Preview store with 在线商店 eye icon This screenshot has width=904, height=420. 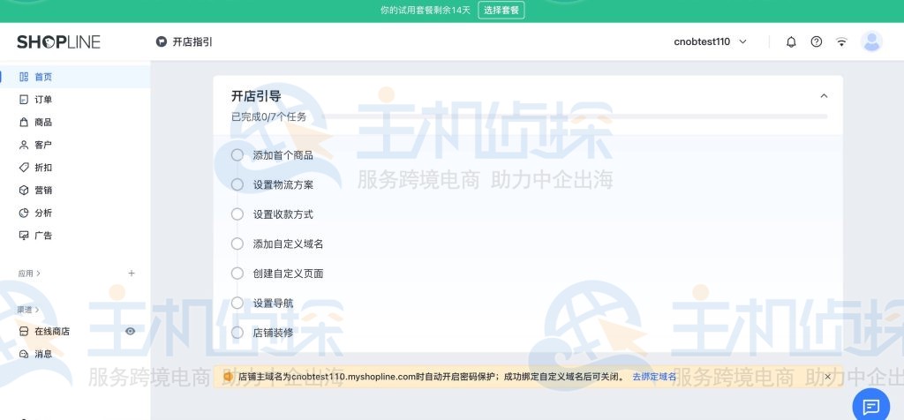pos(130,331)
